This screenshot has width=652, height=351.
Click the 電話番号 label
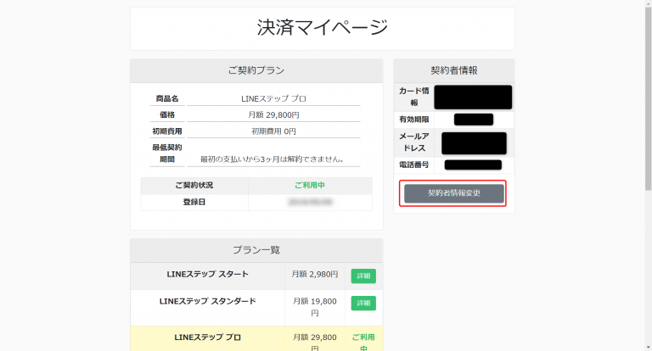(414, 165)
